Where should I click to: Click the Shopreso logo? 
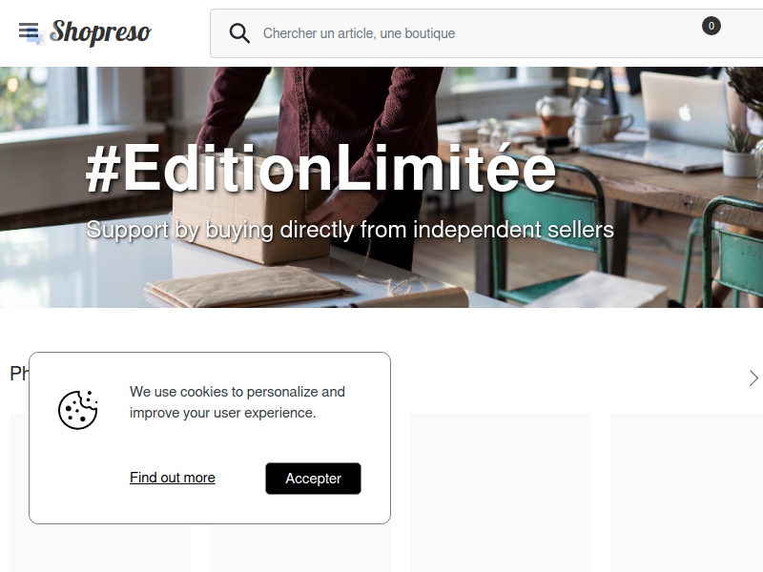pyautogui.click(x=101, y=32)
